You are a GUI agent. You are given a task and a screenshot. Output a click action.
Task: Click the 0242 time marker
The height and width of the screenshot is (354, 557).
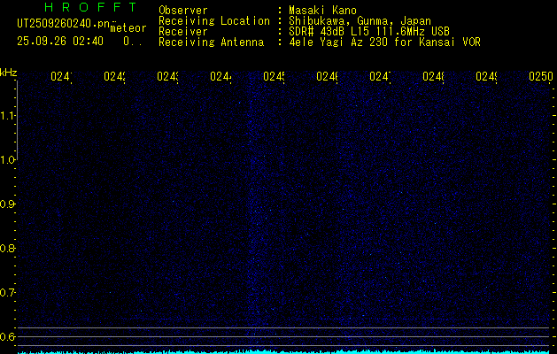tap(114, 76)
